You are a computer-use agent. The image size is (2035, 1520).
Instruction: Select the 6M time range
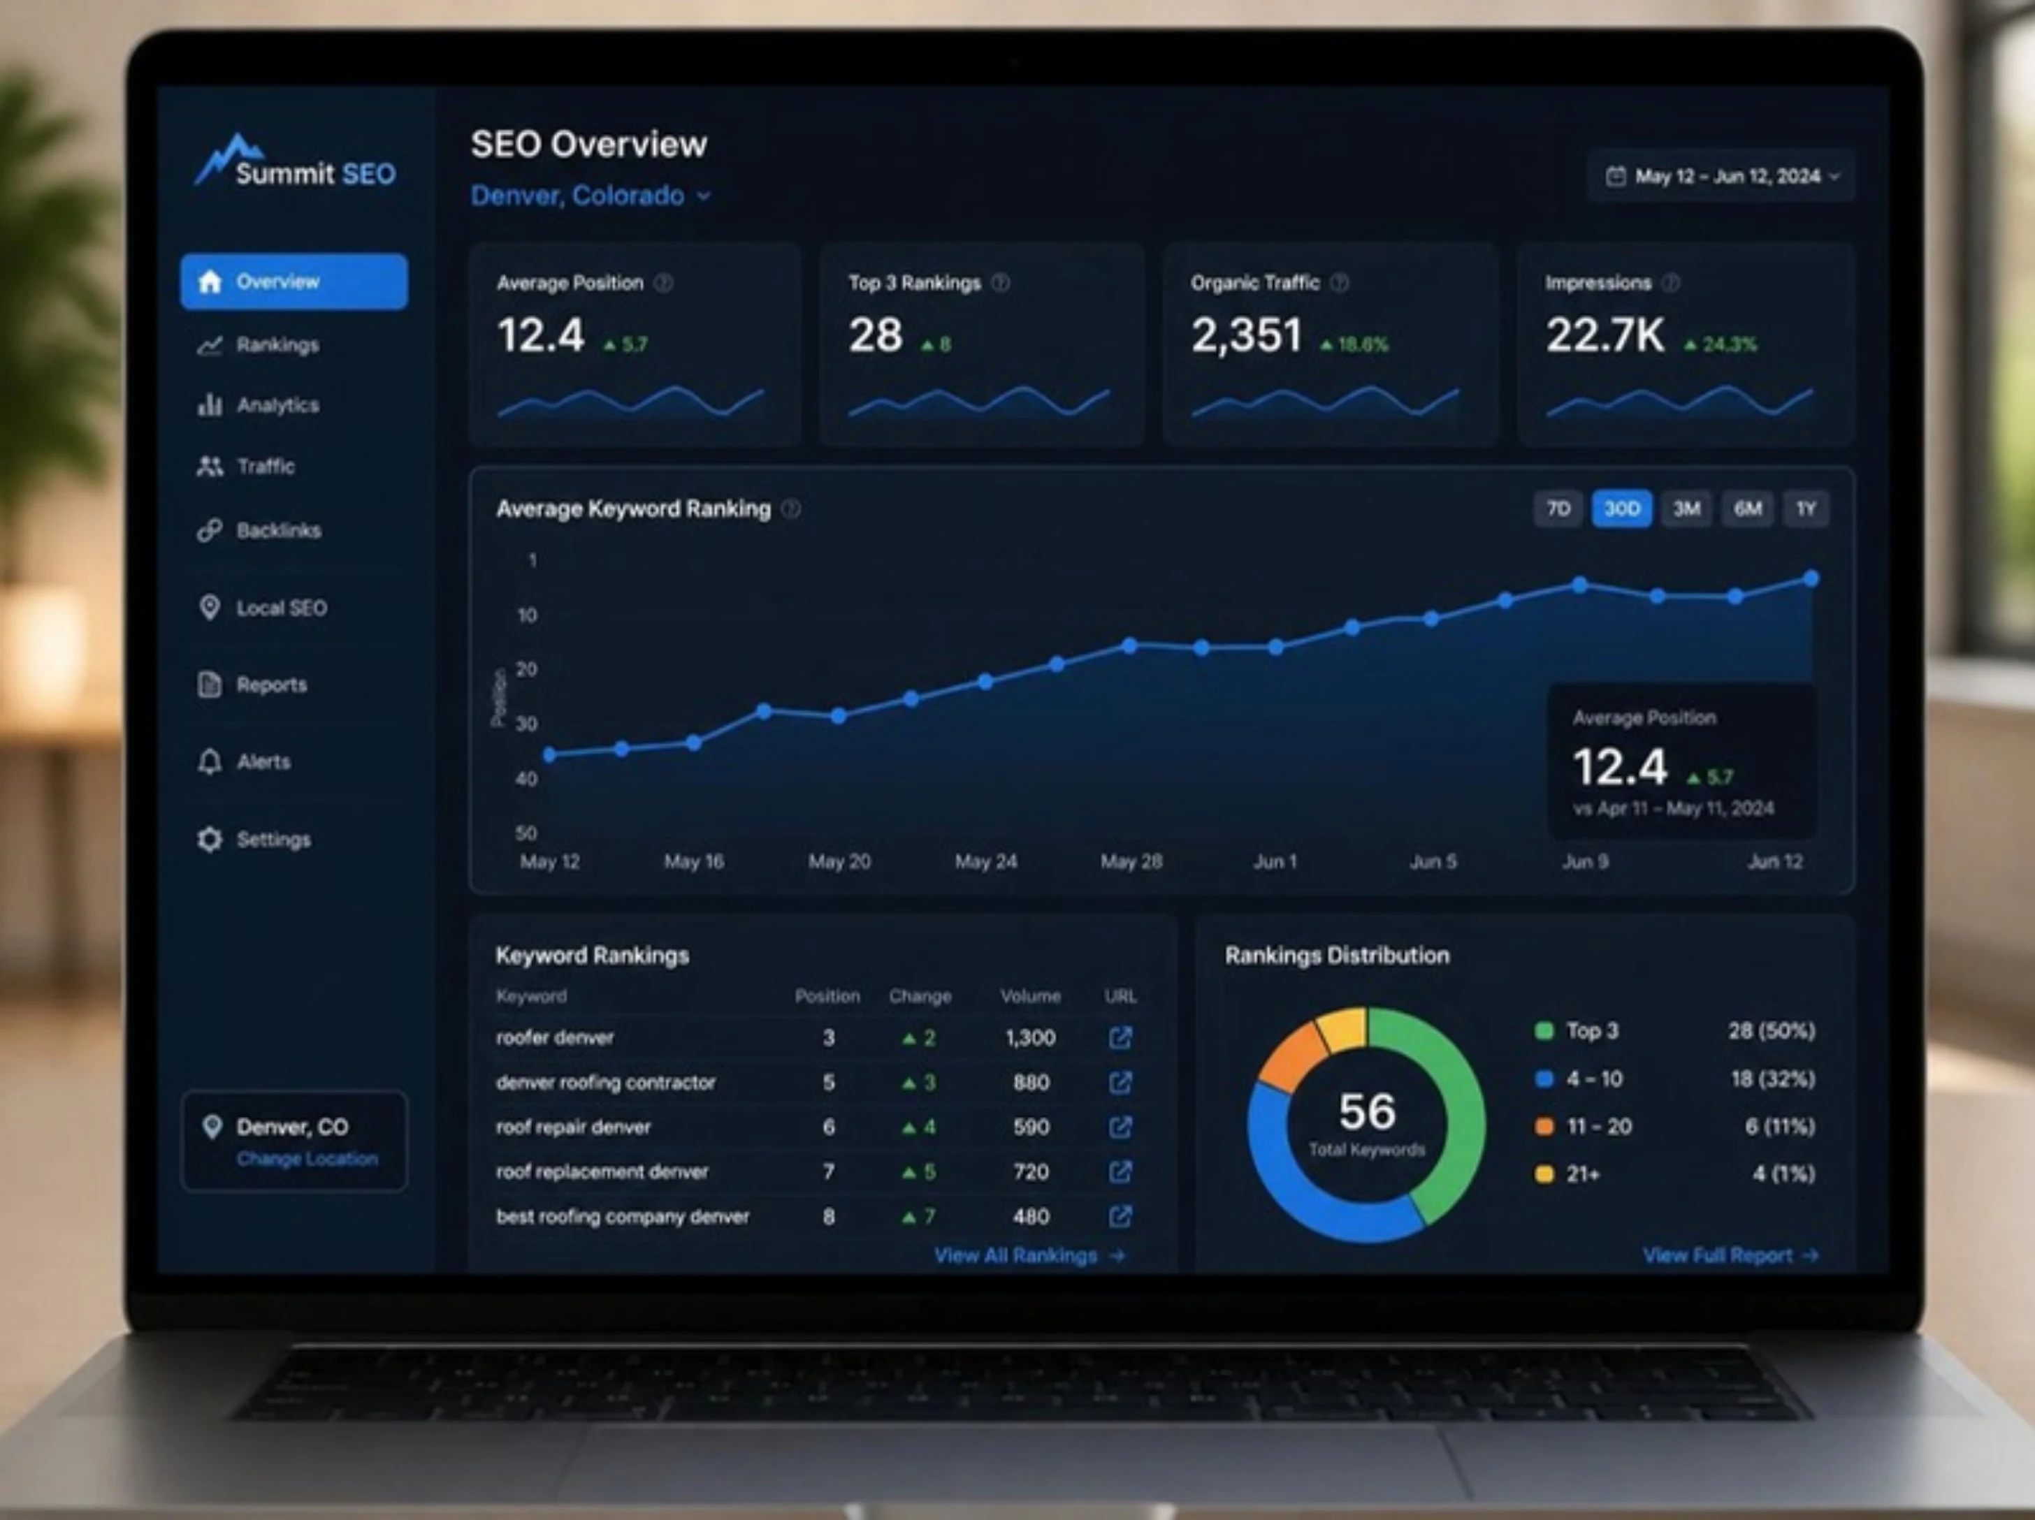tap(1748, 509)
